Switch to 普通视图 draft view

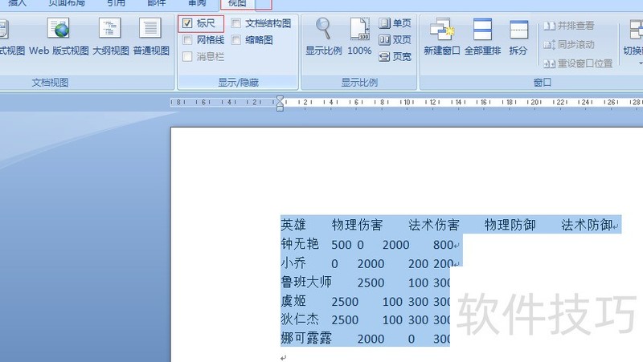(x=151, y=36)
